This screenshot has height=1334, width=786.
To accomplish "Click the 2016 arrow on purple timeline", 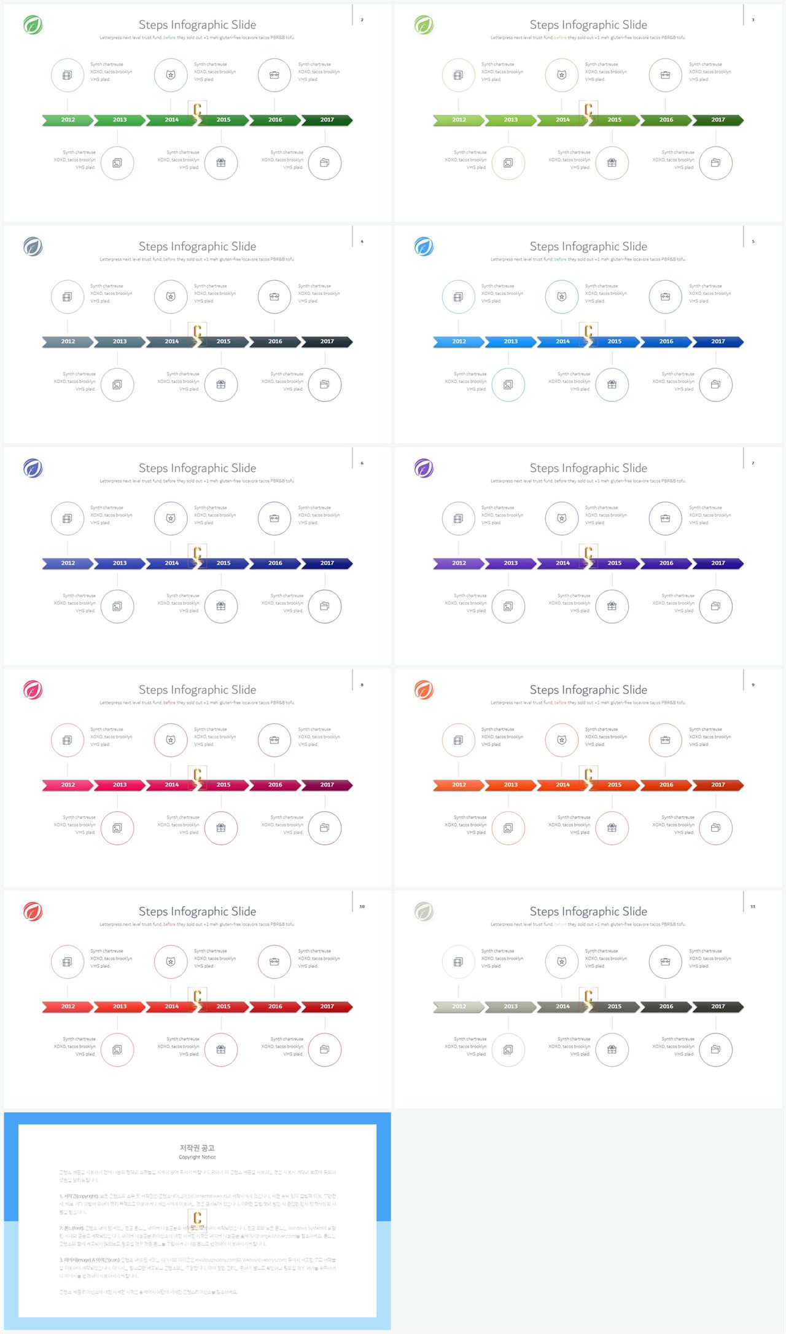I will click(x=666, y=563).
